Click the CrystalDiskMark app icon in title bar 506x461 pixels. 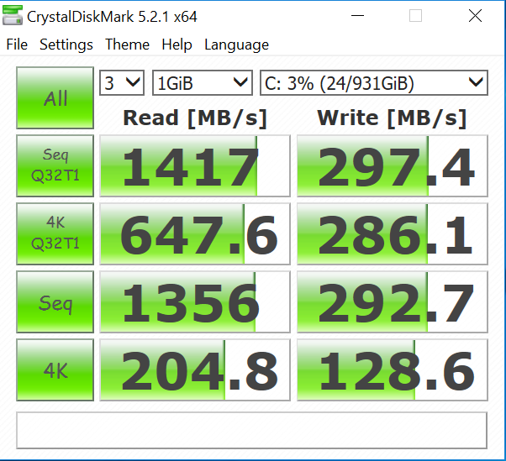[13, 16]
